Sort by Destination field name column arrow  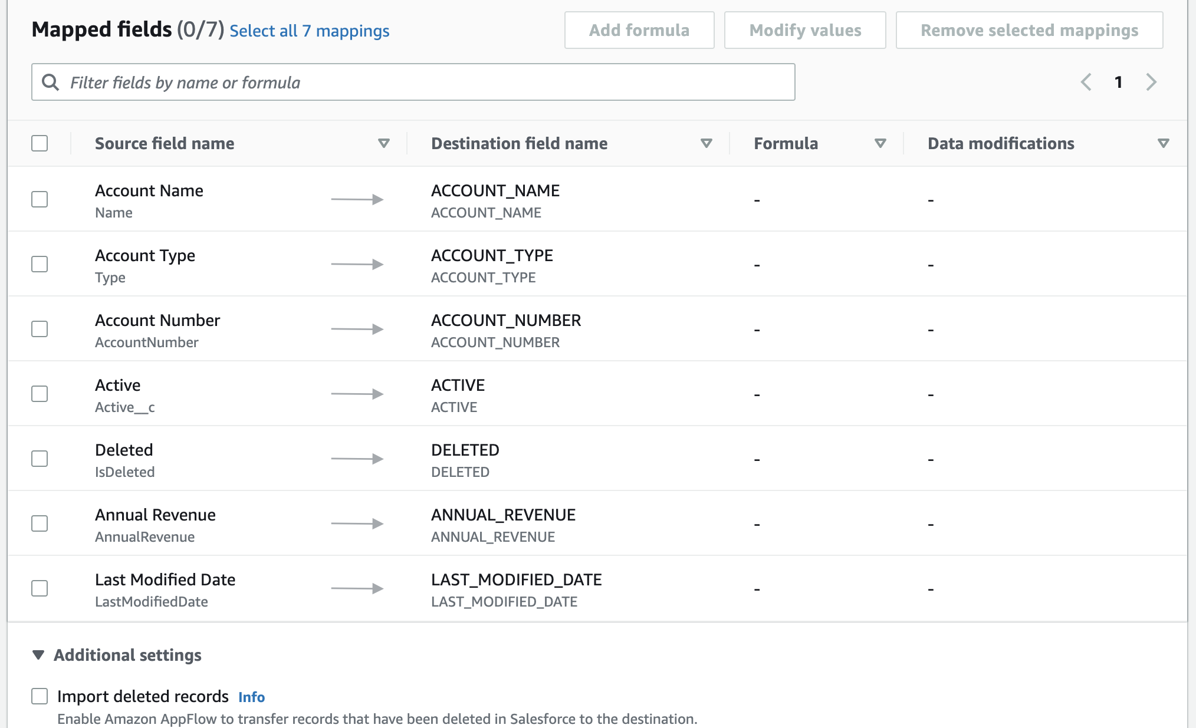(x=706, y=143)
